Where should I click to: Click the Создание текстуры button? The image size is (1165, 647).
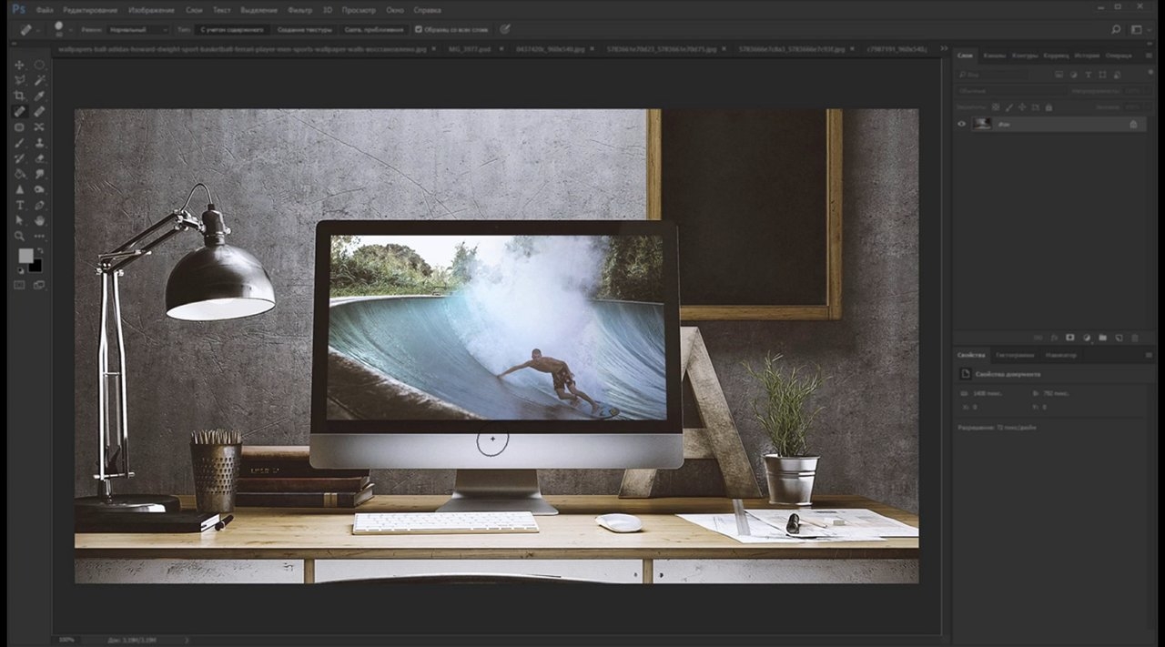pos(305,29)
